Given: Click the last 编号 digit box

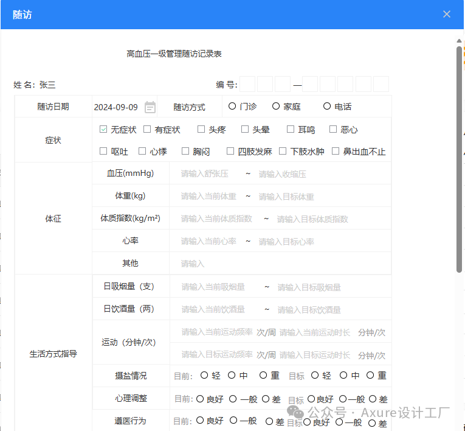Looking at the screenshot, I should [x=381, y=84].
